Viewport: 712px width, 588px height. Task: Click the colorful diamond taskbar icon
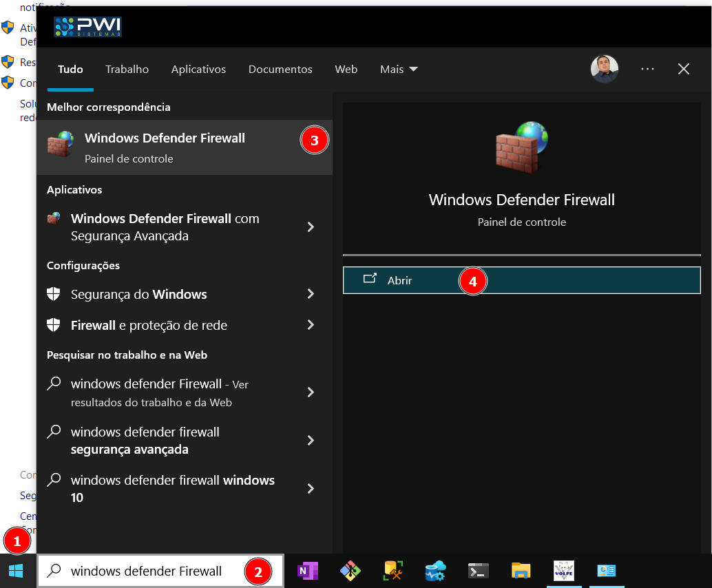(x=350, y=571)
